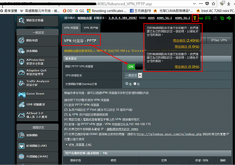Open Wireless settings signal icon
The width and height of the screenshot is (235, 165).
click(22, 135)
